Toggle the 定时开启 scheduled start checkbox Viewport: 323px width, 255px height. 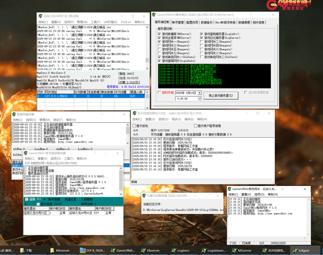pyautogui.click(x=159, y=92)
